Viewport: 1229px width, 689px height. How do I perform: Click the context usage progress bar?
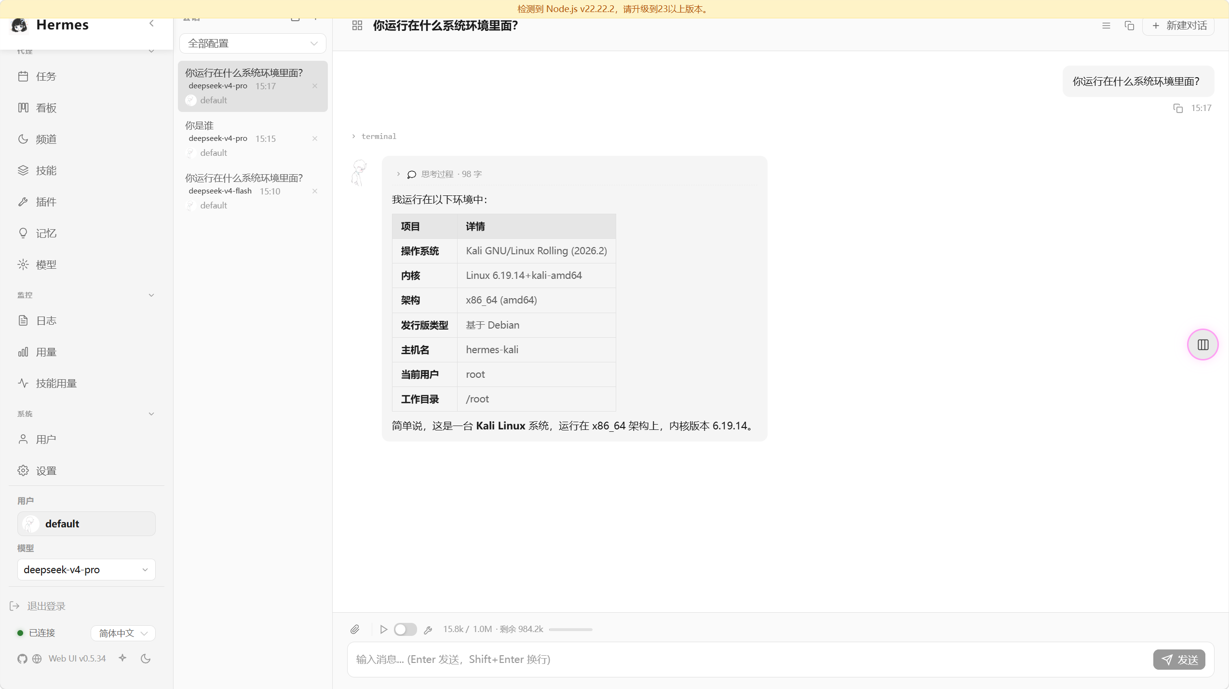[570, 629]
